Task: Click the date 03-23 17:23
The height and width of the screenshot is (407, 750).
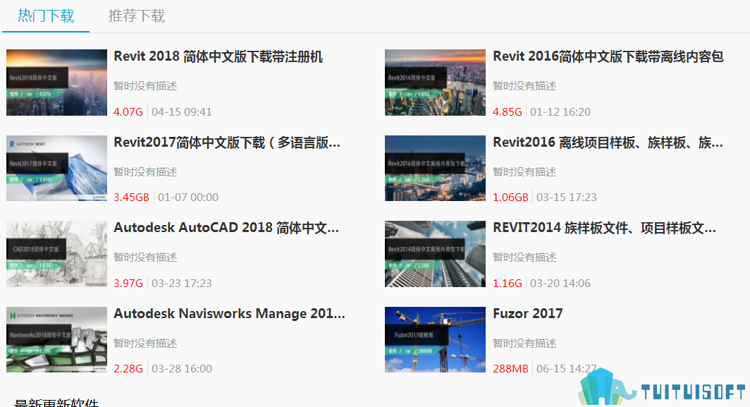Action: (x=182, y=284)
